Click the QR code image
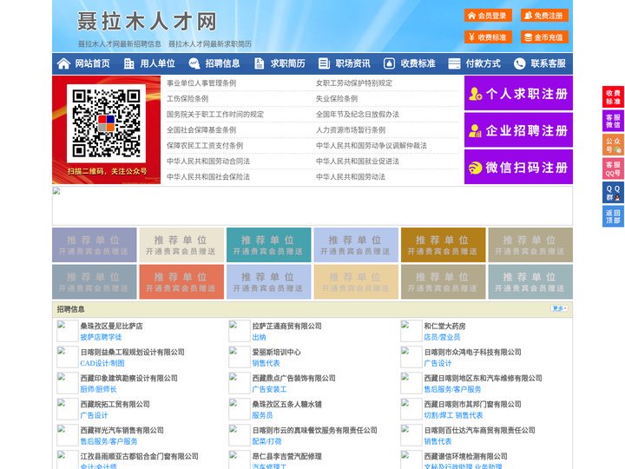The height and width of the screenshot is (469, 625). pos(106,123)
